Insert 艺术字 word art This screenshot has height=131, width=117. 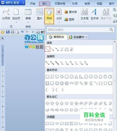coord(94,14)
